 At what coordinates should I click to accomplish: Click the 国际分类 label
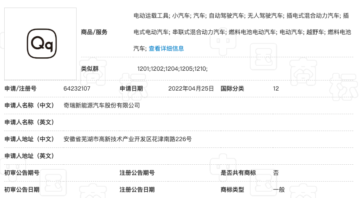232,88
